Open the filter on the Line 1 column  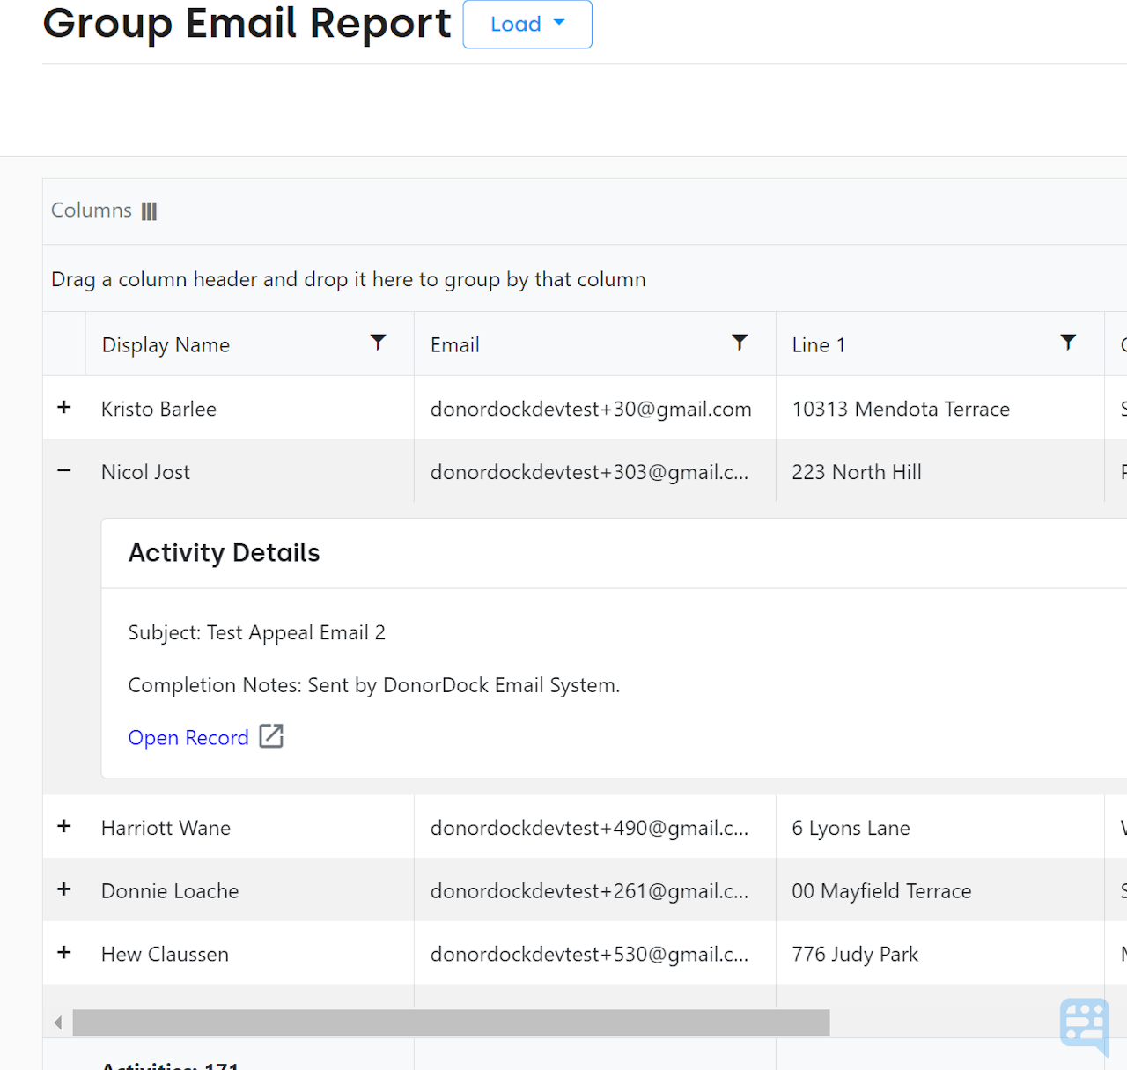1068,343
